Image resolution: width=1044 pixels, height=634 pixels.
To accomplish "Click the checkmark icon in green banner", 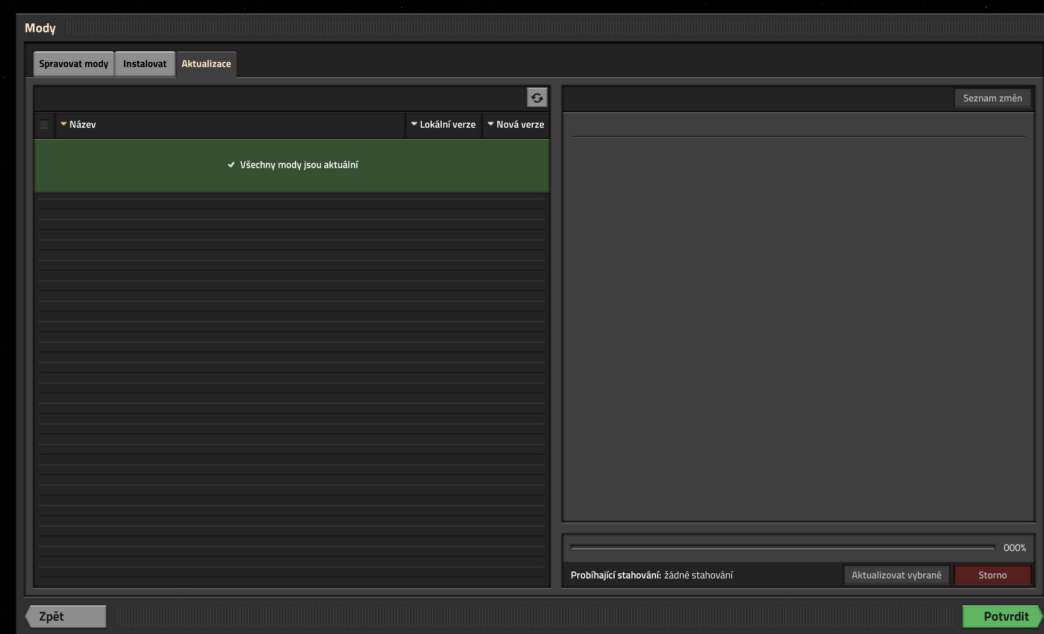I will click(231, 165).
